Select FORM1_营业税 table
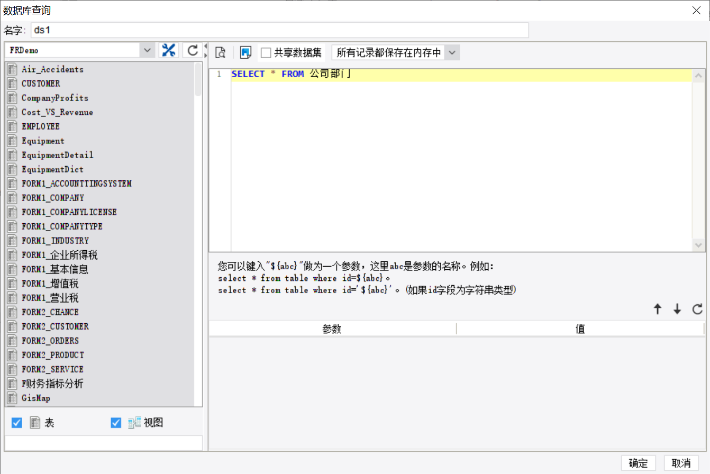Viewport: 710px width, 474px height. (x=50, y=298)
